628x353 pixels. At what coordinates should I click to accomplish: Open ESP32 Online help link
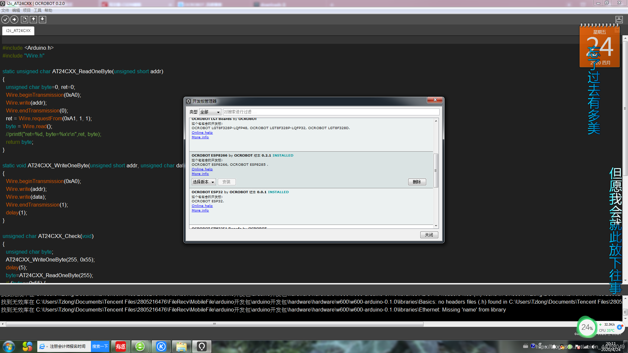click(202, 206)
